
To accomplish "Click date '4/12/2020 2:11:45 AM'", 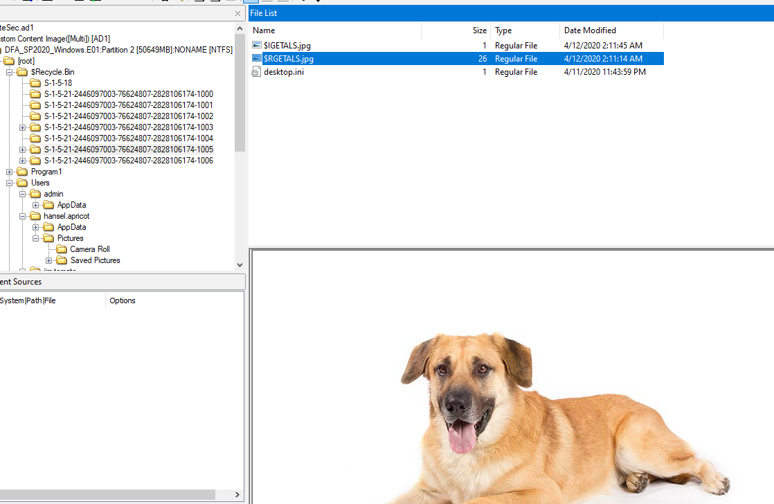I will [x=603, y=46].
